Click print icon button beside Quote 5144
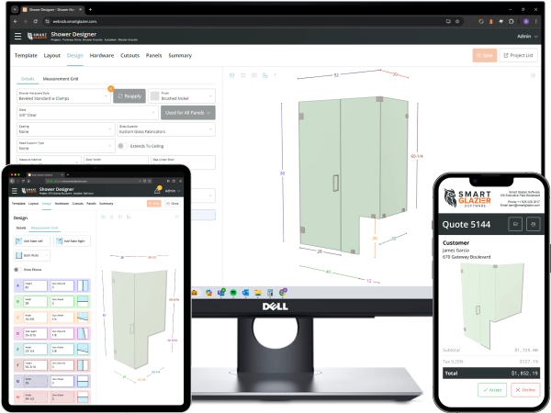The image size is (551, 413). (x=533, y=224)
